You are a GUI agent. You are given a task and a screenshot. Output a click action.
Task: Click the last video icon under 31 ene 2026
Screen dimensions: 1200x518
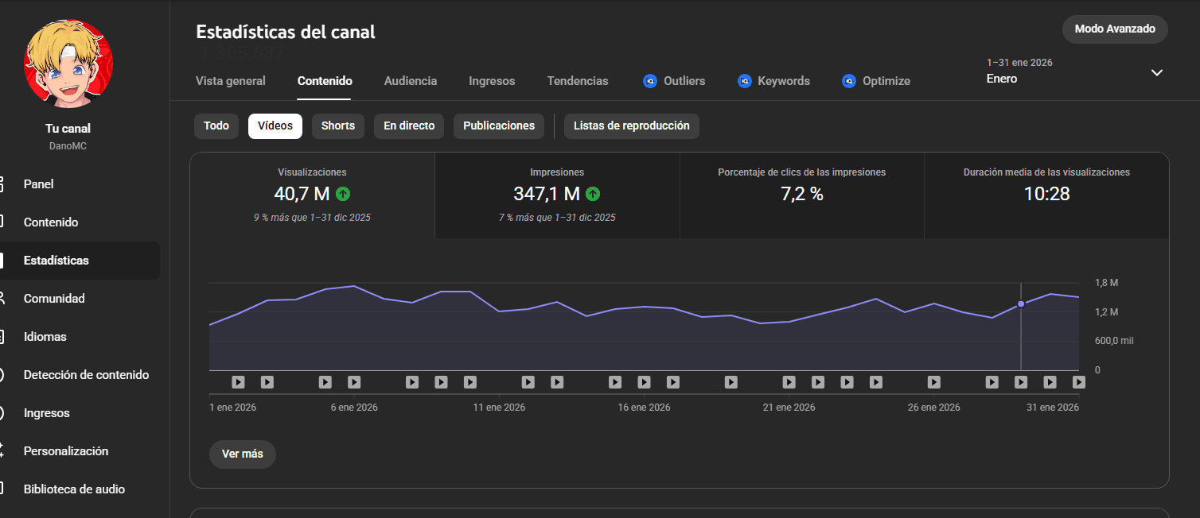coord(1078,382)
